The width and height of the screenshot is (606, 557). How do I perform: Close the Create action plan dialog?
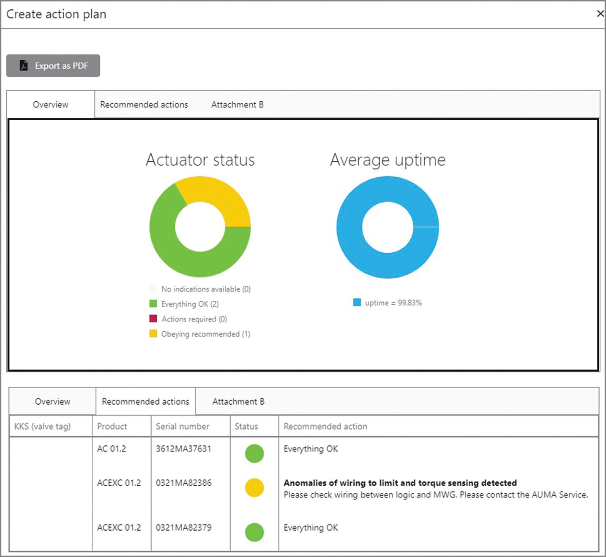[600, 14]
